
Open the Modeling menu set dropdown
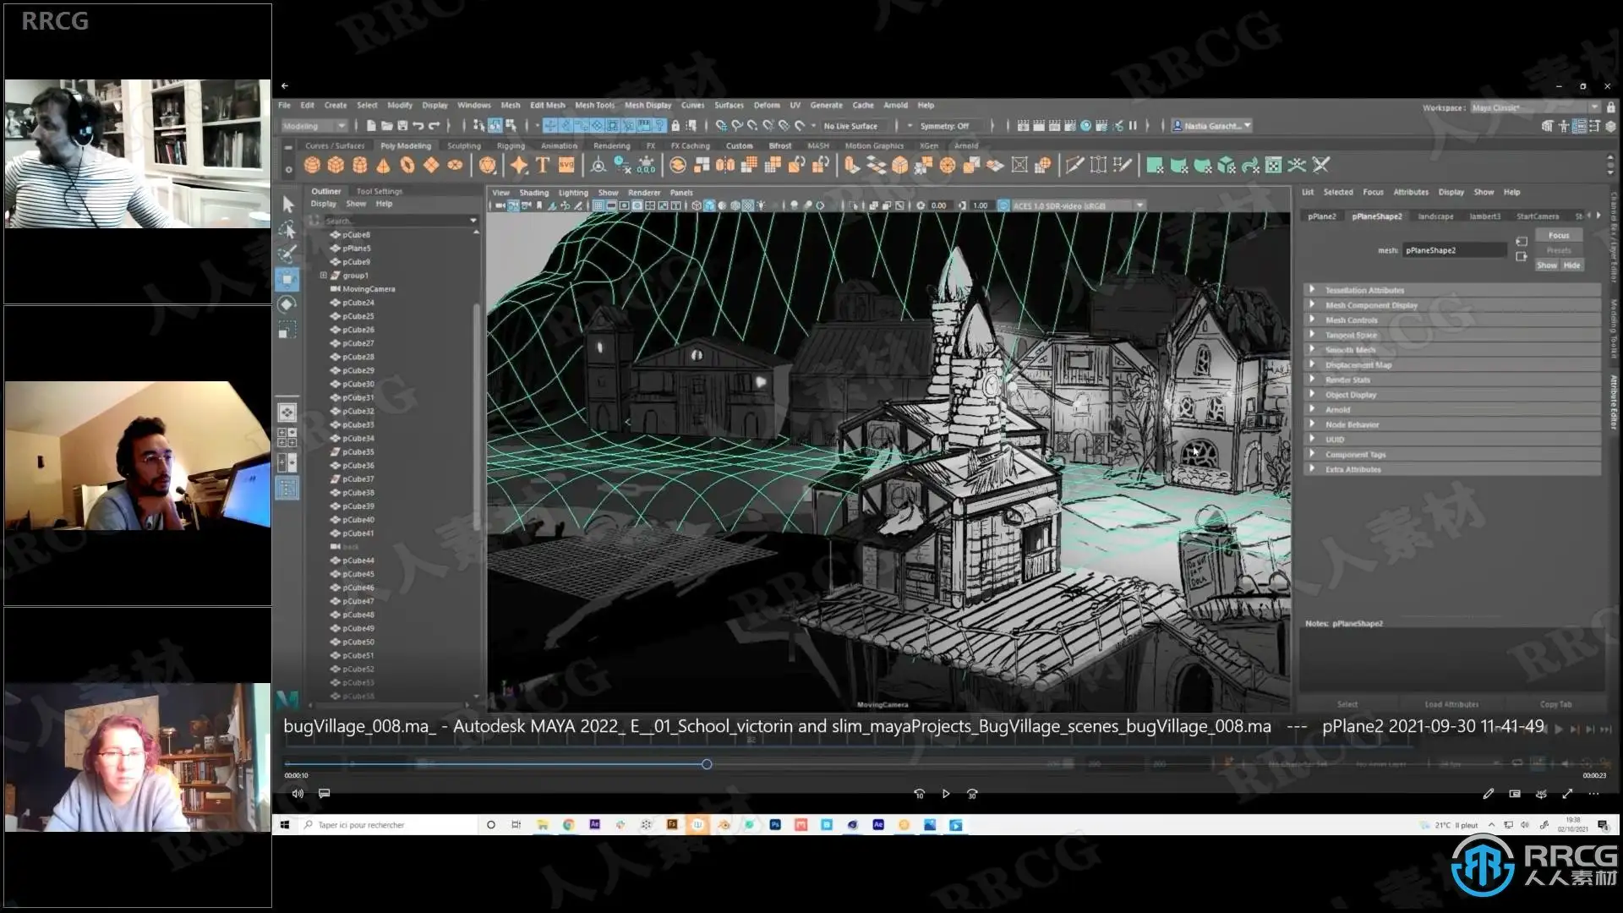coord(314,126)
